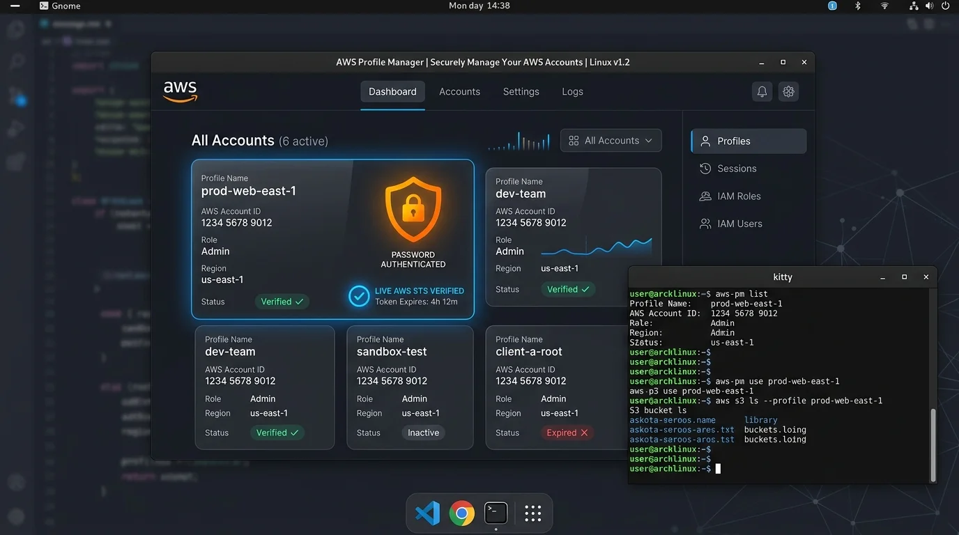Click the orange AWS logo
Screen dimensions: 959x535
[x=181, y=91]
